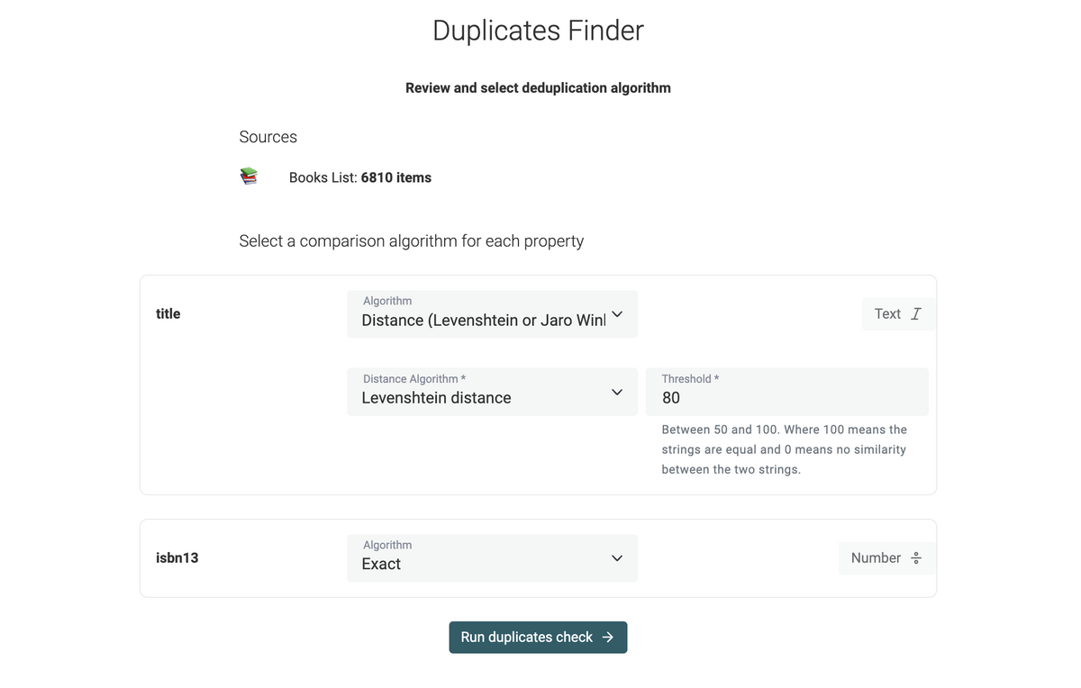Click into the Threshold field showing 80
The height and width of the screenshot is (688, 1081).
pos(786,398)
